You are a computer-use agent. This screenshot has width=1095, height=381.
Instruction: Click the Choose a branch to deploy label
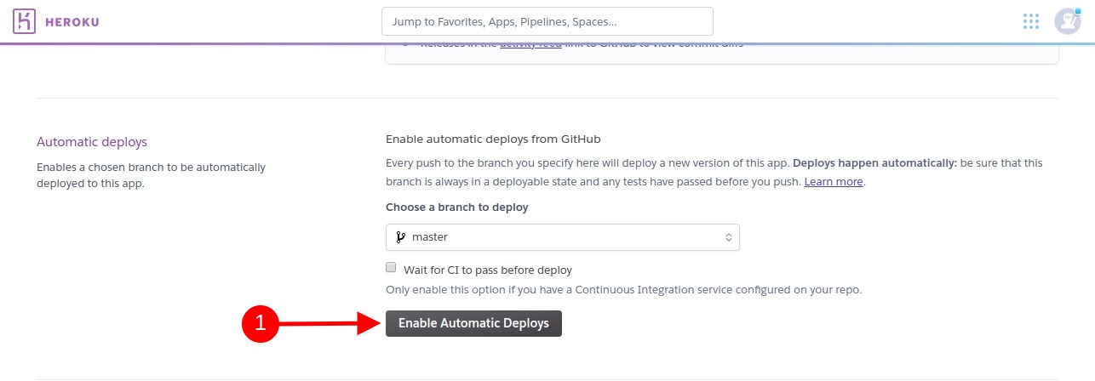pos(457,207)
